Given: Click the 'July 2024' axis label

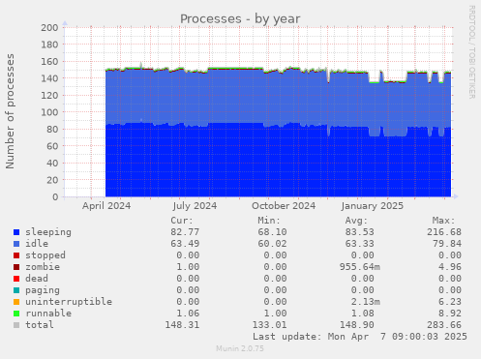Looking at the screenshot, I should coord(195,206).
